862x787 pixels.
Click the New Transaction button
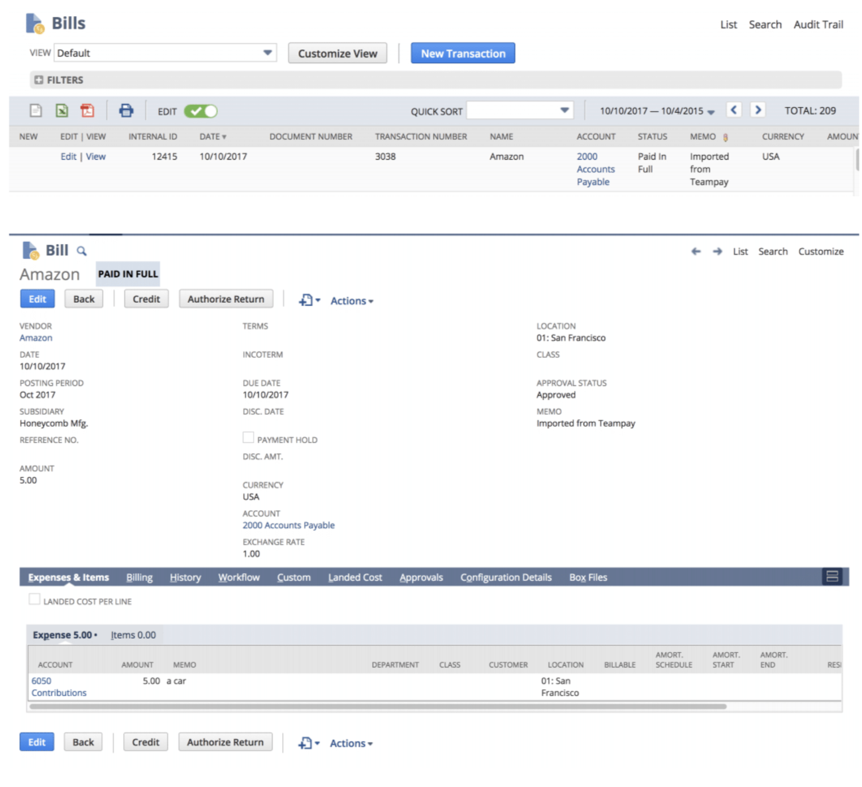(463, 53)
